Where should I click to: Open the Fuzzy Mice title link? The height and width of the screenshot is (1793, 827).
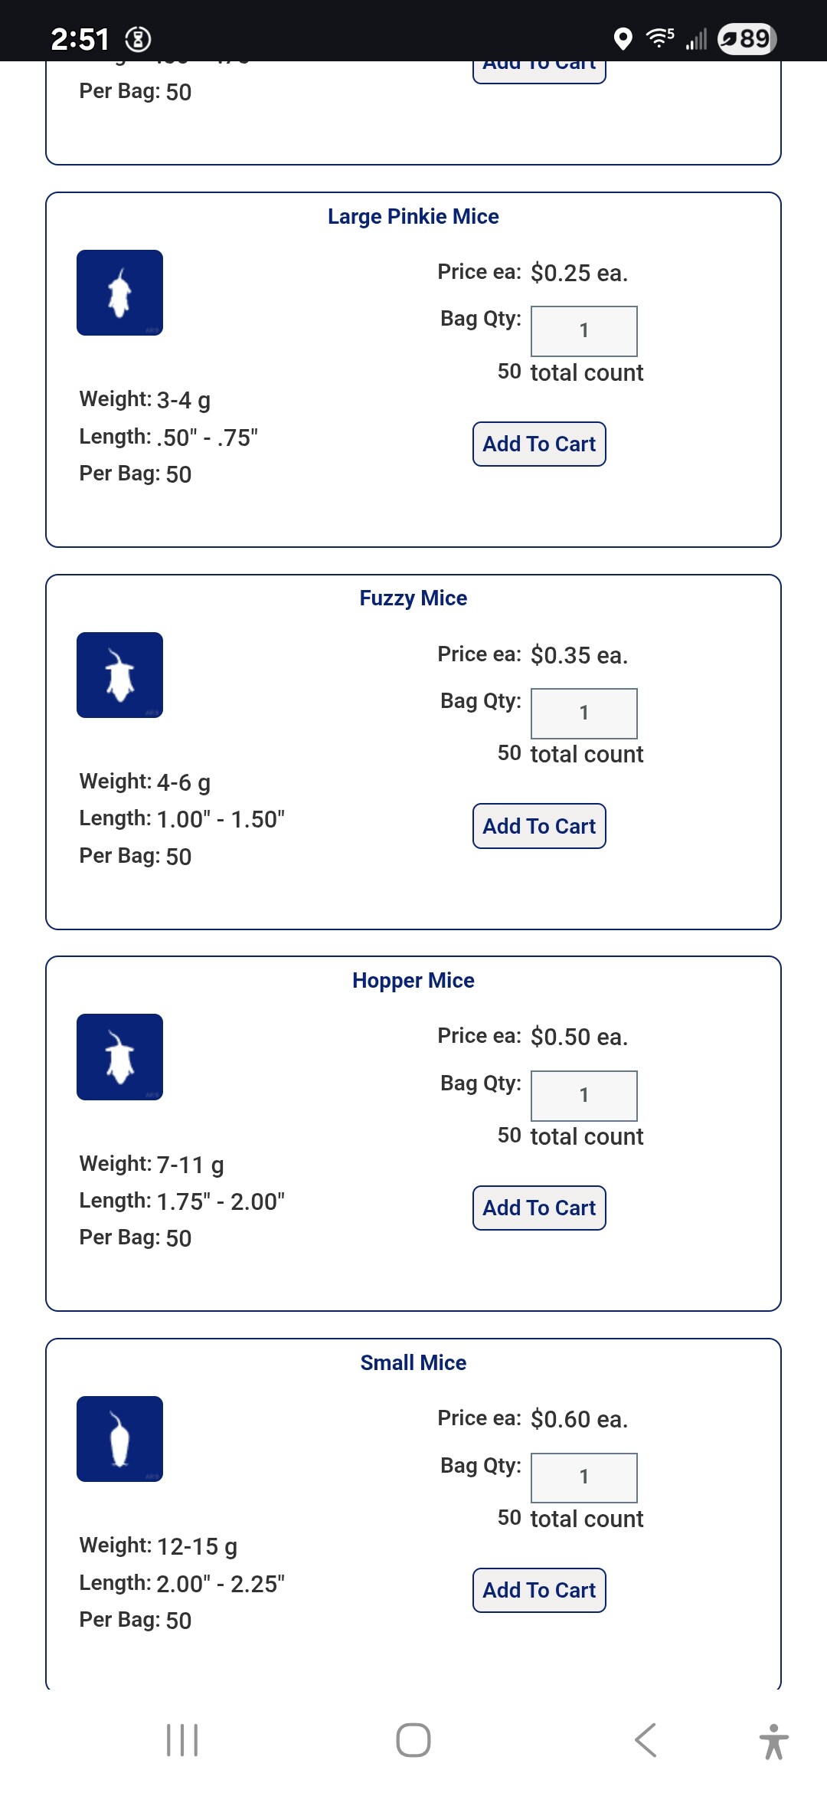click(413, 598)
